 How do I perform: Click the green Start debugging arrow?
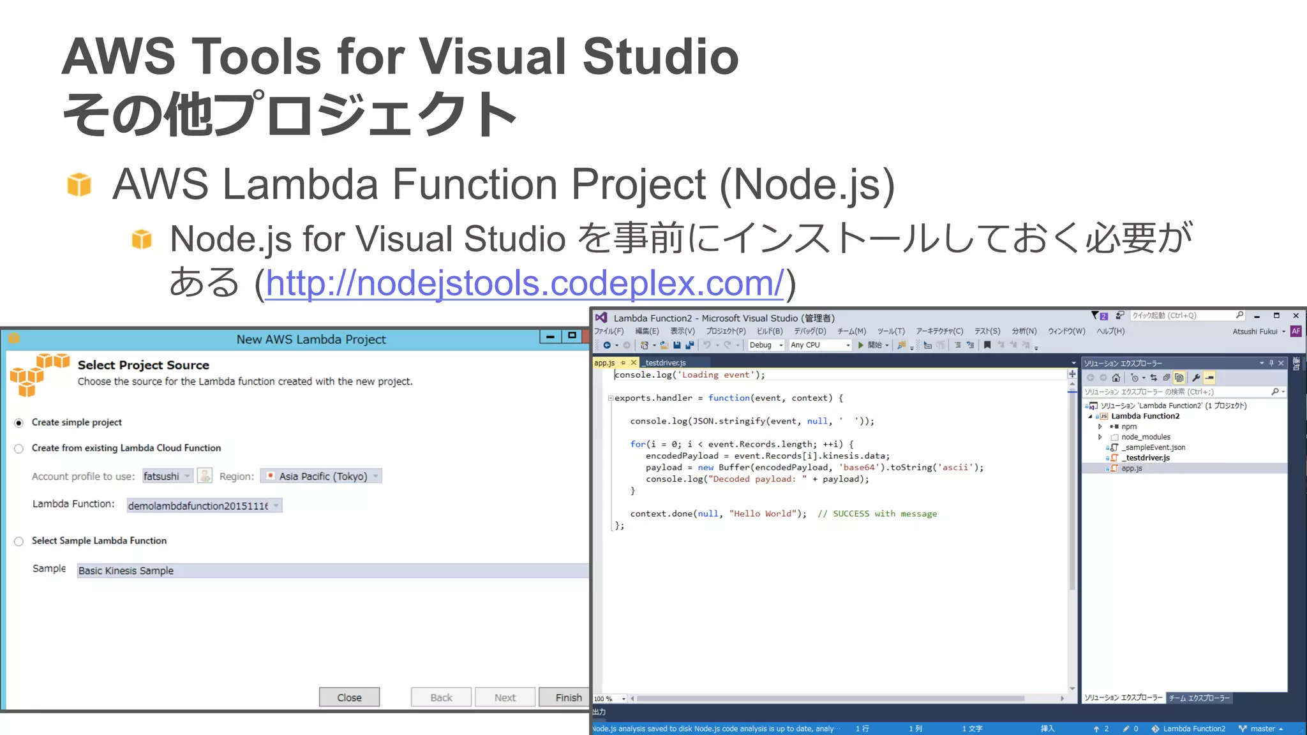861,345
